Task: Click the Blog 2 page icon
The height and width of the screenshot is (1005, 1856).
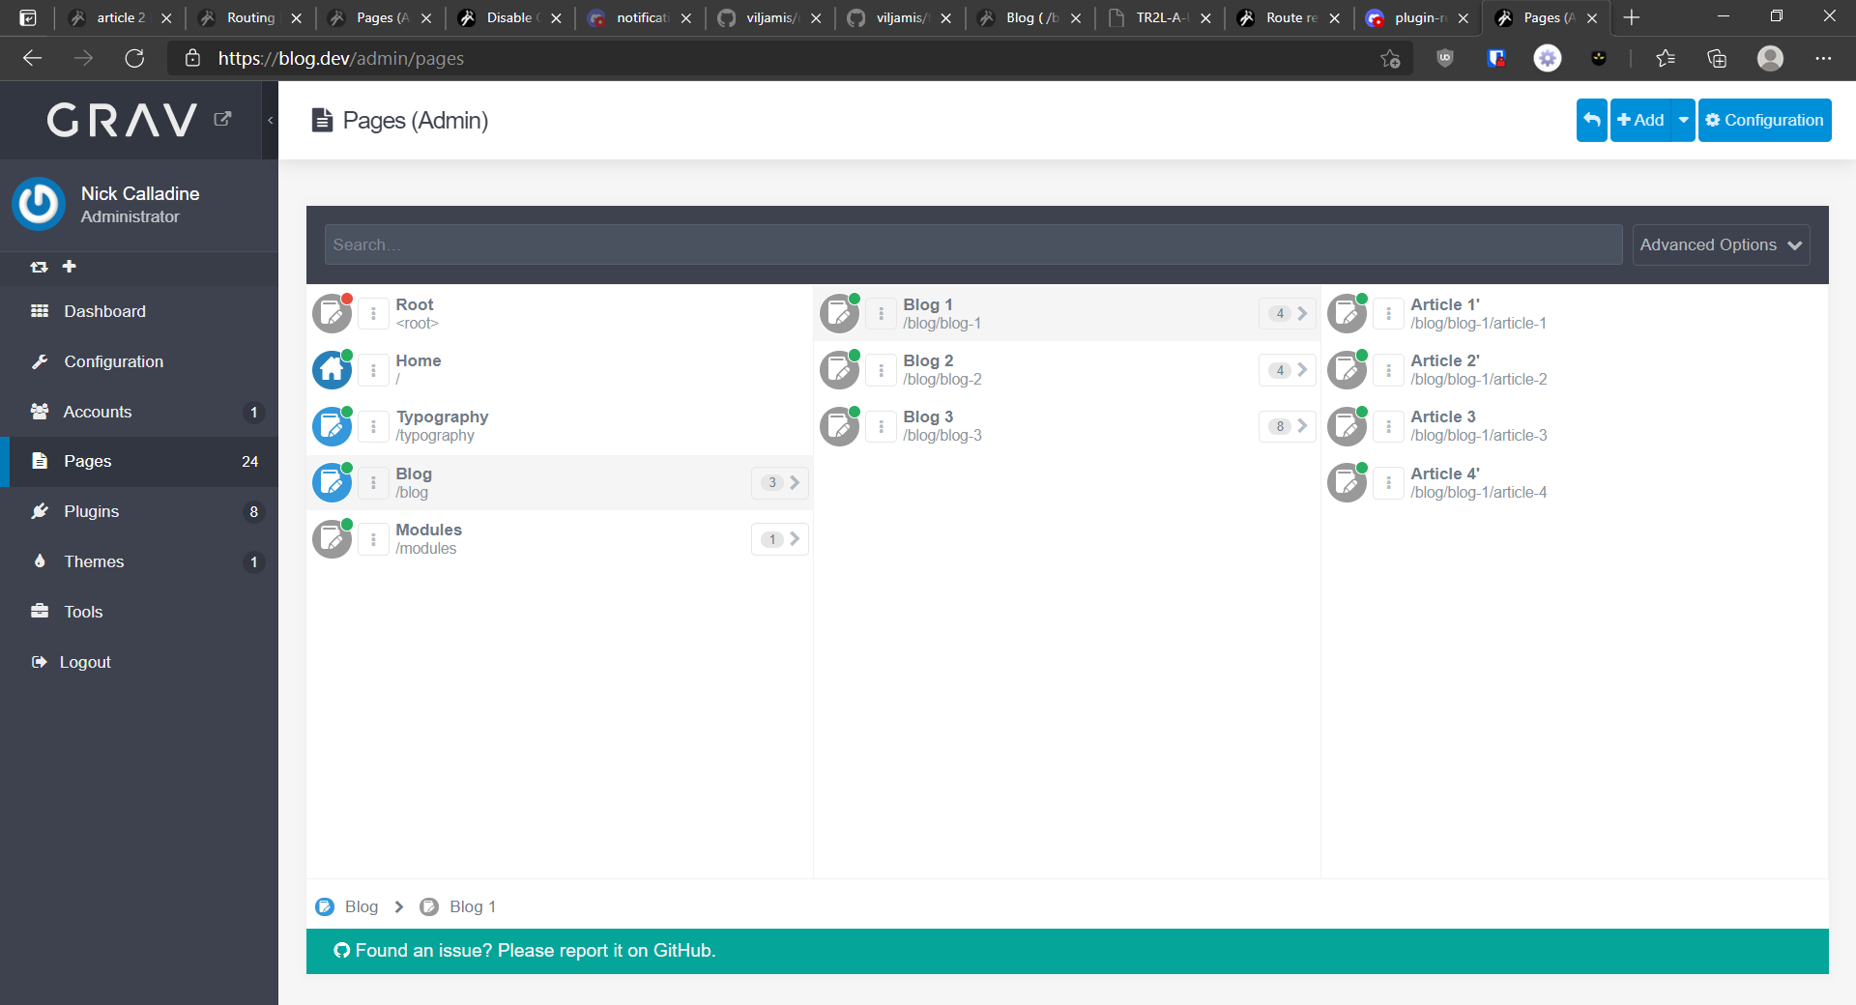Action: [x=839, y=369]
